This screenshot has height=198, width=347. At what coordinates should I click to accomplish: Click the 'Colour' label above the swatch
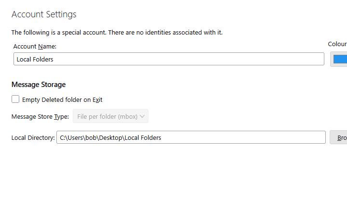(337, 44)
